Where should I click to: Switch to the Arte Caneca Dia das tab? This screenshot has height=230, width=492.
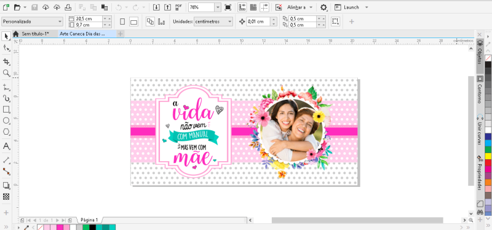(87, 34)
